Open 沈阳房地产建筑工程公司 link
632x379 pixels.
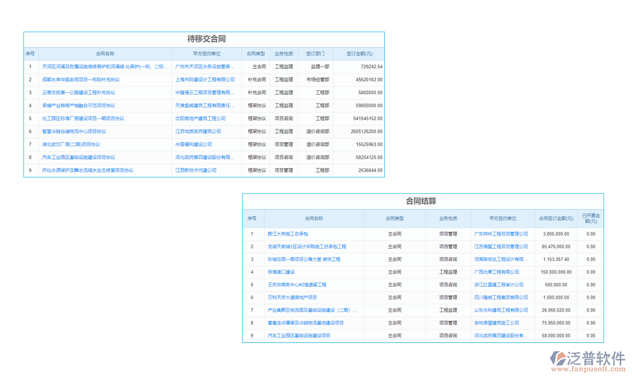tap(200, 118)
